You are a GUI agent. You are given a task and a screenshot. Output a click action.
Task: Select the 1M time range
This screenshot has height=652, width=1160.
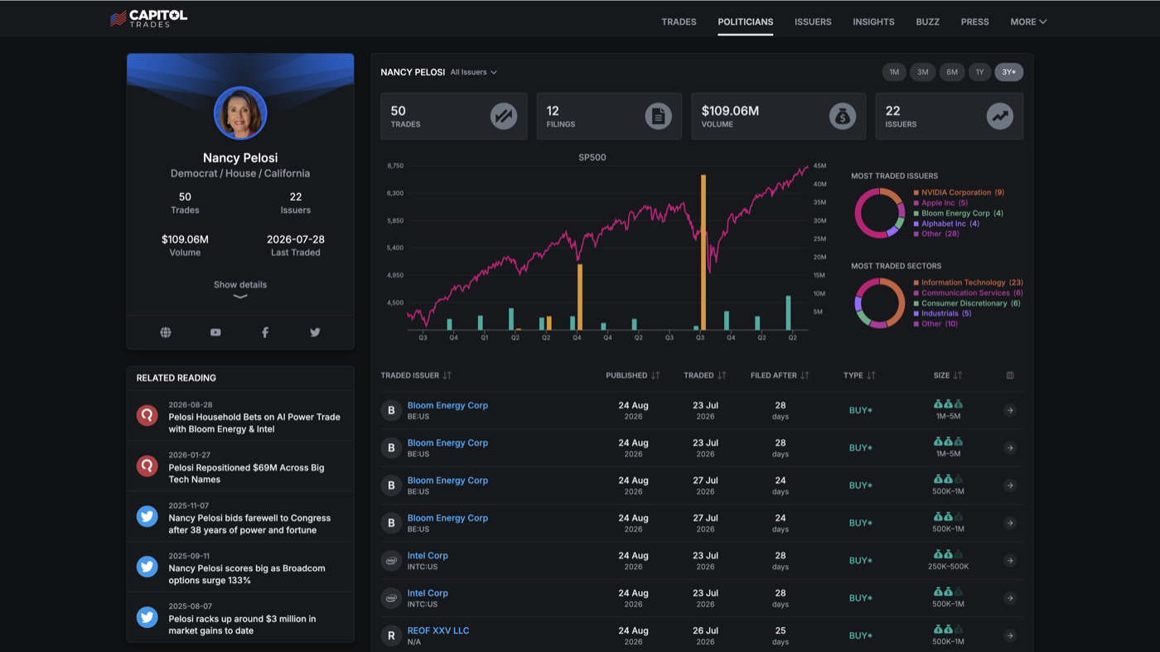click(x=894, y=72)
